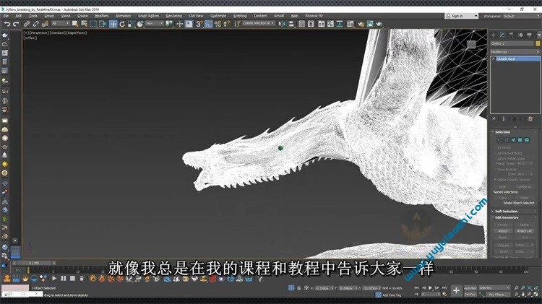The width and height of the screenshot is (542, 304).
Task: Open the Modifiers menu
Action: pyautogui.click(x=102, y=16)
